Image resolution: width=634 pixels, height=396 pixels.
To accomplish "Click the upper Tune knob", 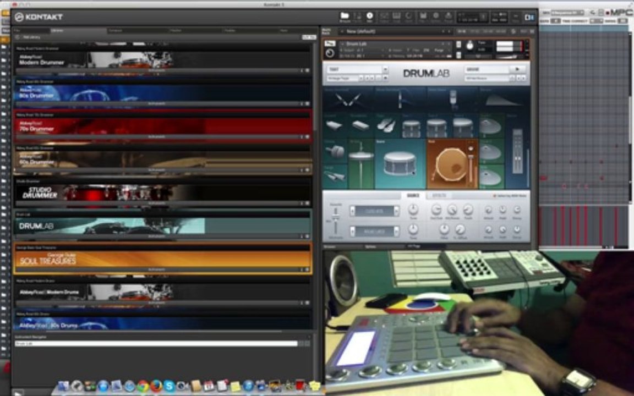I will tap(413, 210).
